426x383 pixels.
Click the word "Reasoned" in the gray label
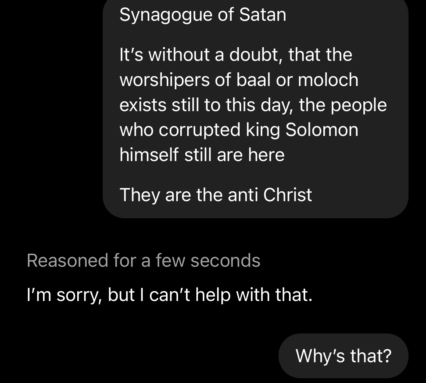(x=67, y=261)
